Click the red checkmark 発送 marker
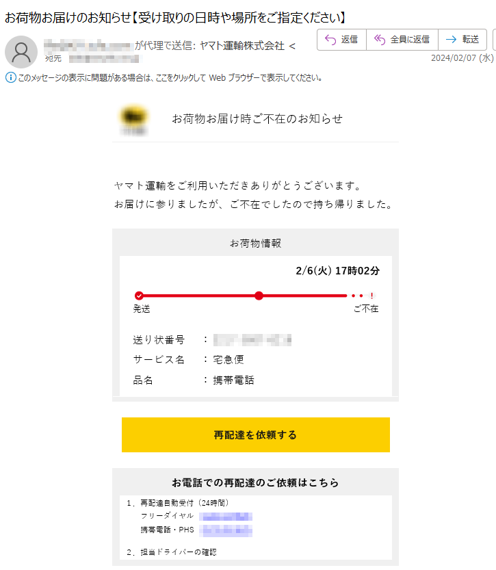Viewport: 496px width, 570px height. pyautogui.click(x=139, y=296)
